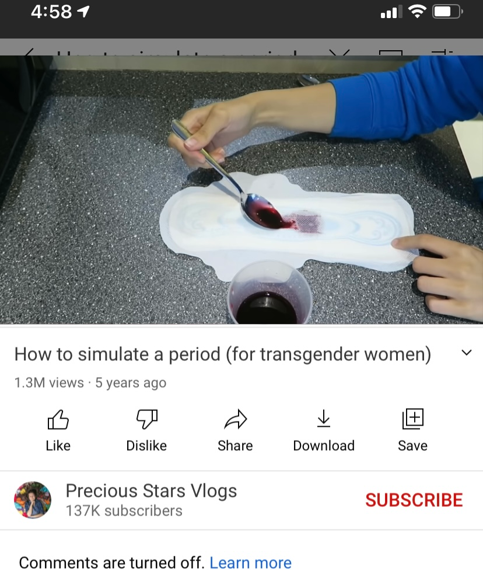Image resolution: width=483 pixels, height=585 pixels.
Task: Open the video title to expand details
Action: 222,354
